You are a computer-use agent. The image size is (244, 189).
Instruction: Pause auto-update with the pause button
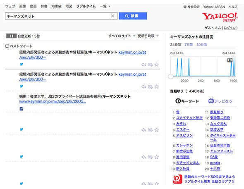pyautogui.click(x=11, y=36)
